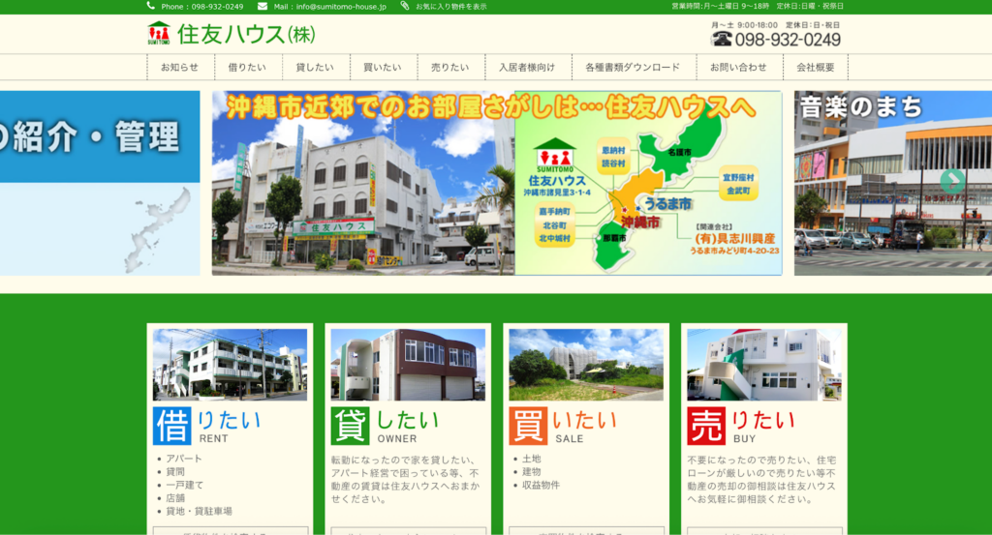Click the SALE card land photo

tap(586, 365)
